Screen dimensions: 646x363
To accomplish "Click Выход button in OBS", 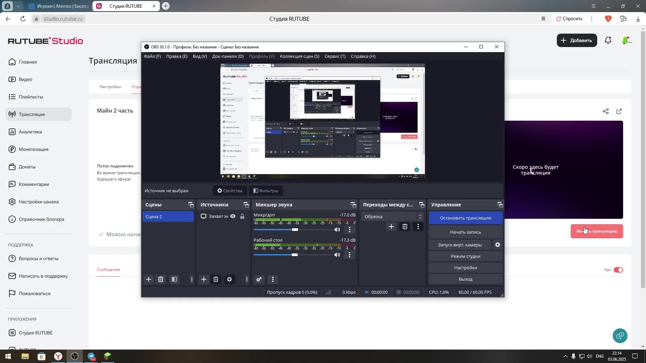I will coord(466,279).
